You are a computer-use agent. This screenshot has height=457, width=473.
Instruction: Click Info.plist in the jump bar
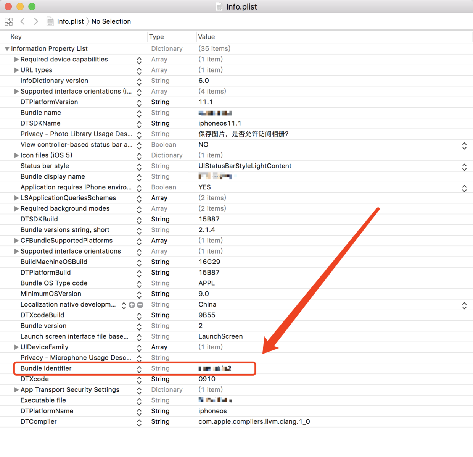tap(70, 21)
